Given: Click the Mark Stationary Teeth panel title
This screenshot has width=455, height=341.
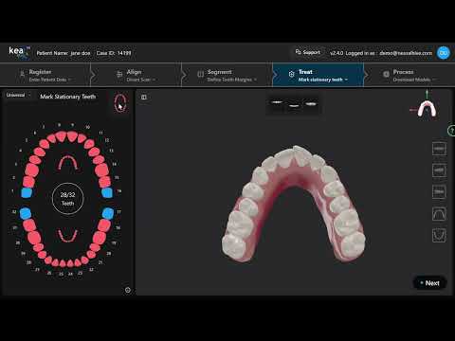Looking at the screenshot, I should click(x=67, y=97).
